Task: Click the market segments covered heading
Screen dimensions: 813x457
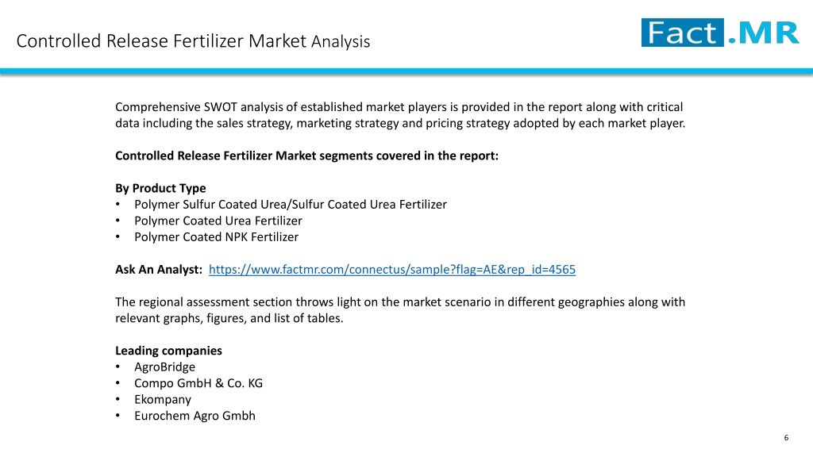Action: (x=306, y=156)
